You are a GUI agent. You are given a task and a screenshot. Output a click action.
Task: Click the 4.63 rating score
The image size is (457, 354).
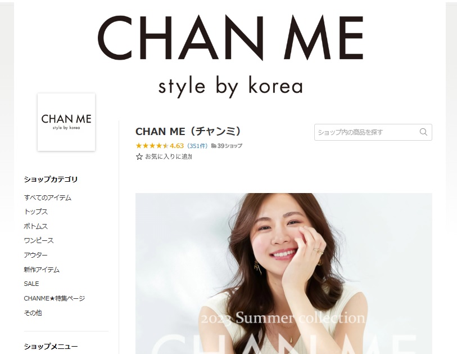coord(177,146)
